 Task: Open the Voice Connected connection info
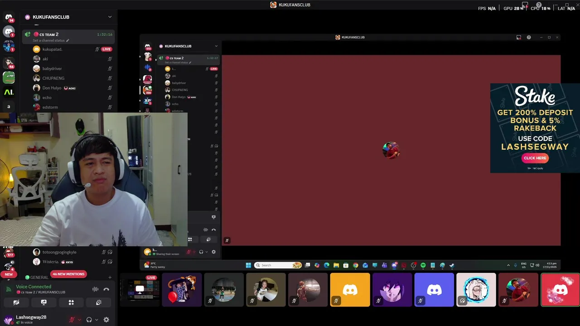pos(34,287)
